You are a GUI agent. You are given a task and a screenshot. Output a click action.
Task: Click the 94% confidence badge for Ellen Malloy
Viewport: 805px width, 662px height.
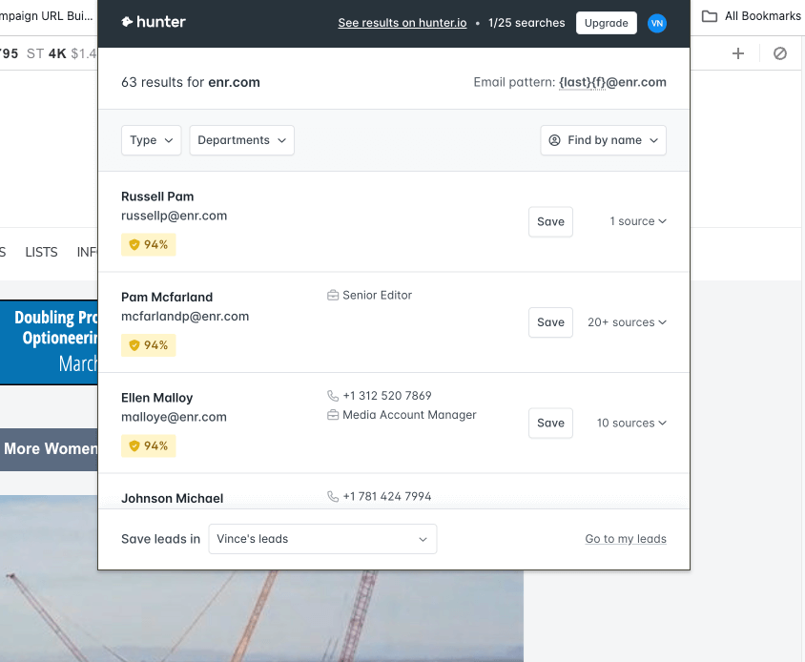click(x=149, y=445)
